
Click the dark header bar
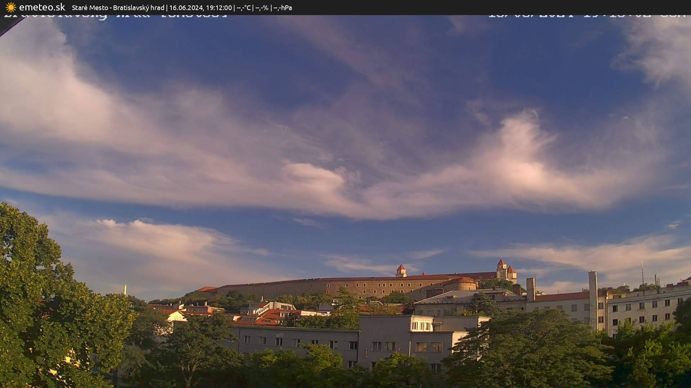pyautogui.click(x=432, y=7)
